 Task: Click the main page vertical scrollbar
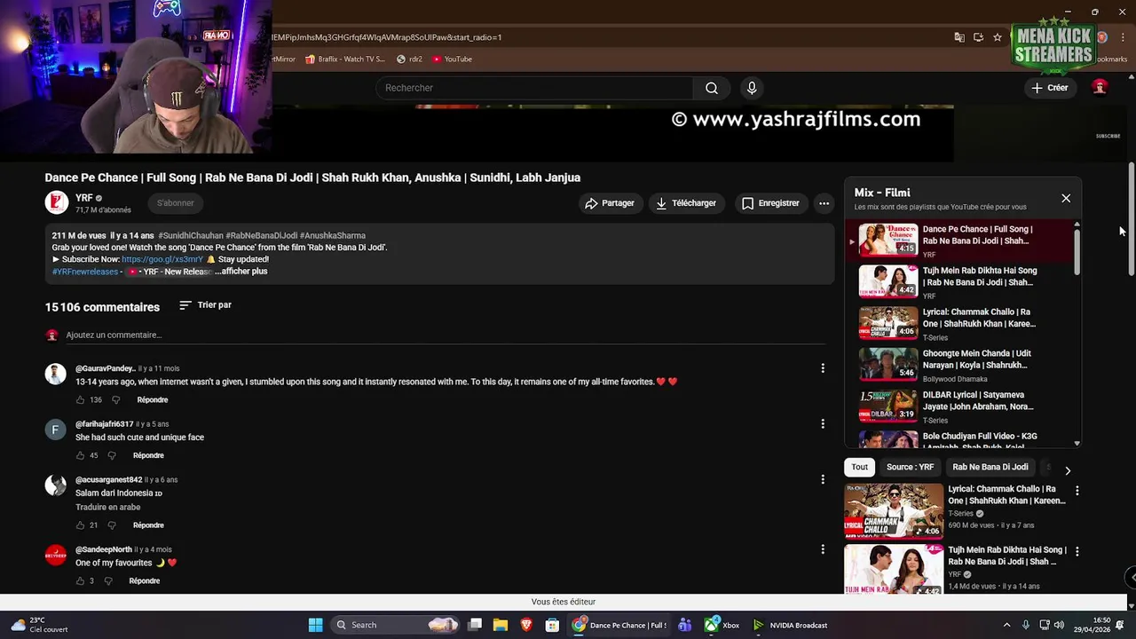pyautogui.click(x=1132, y=219)
